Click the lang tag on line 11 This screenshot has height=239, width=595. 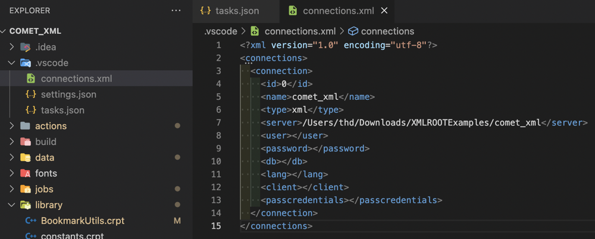[276, 174]
